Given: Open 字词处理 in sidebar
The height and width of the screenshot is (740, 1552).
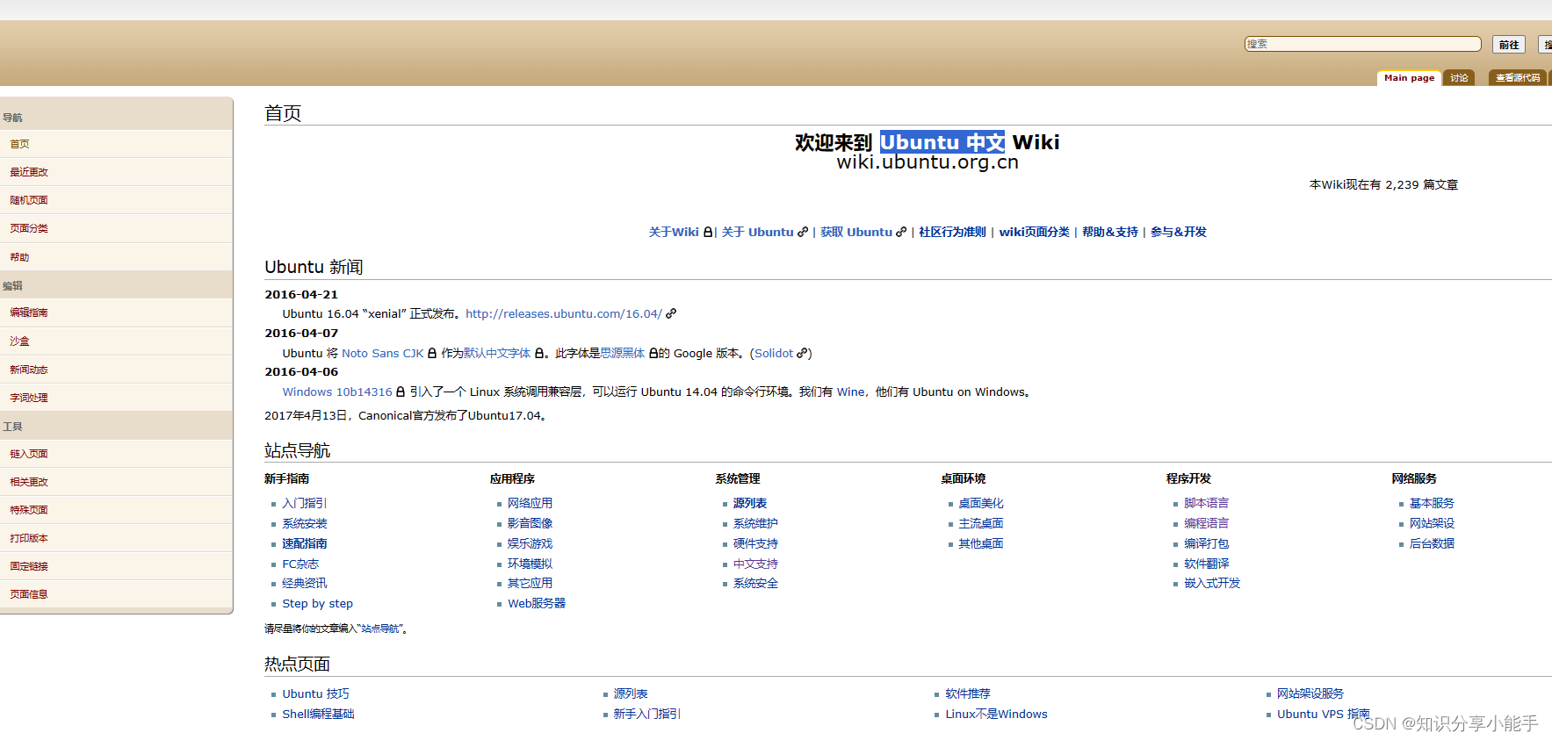Looking at the screenshot, I should [29, 398].
